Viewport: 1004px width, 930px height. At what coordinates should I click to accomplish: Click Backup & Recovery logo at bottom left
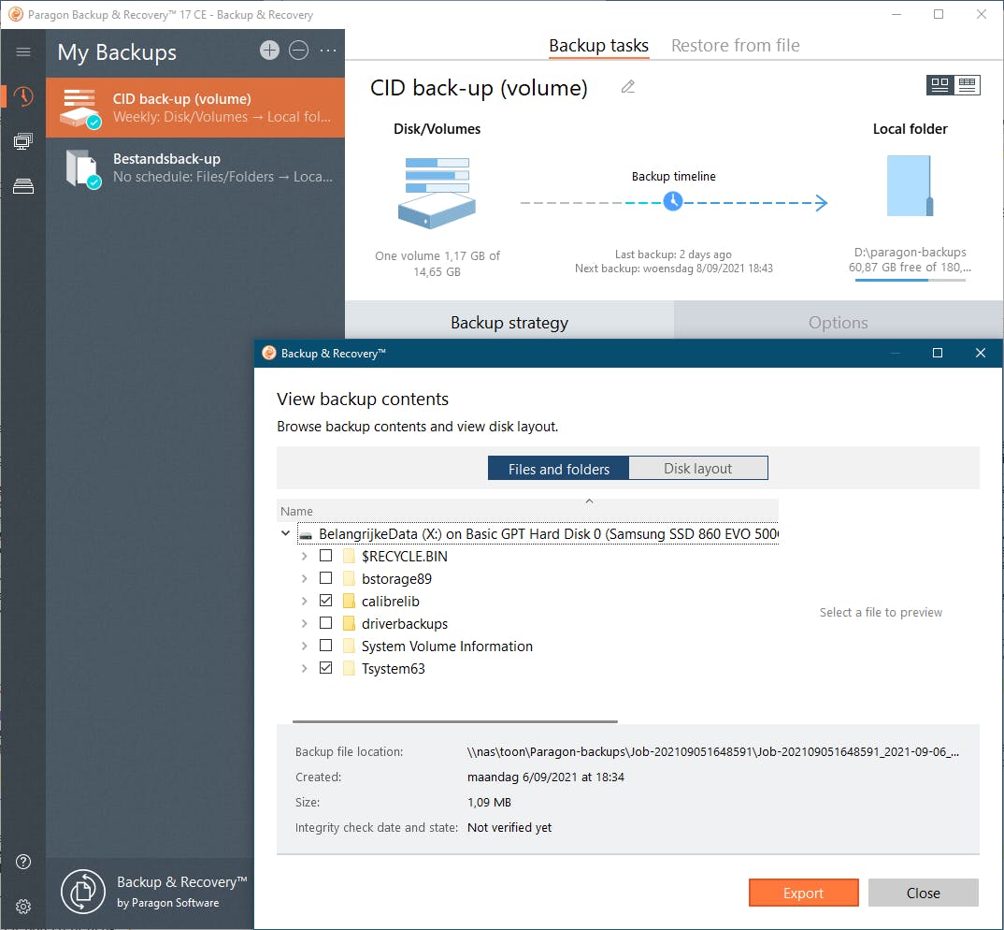coord(82,891)
